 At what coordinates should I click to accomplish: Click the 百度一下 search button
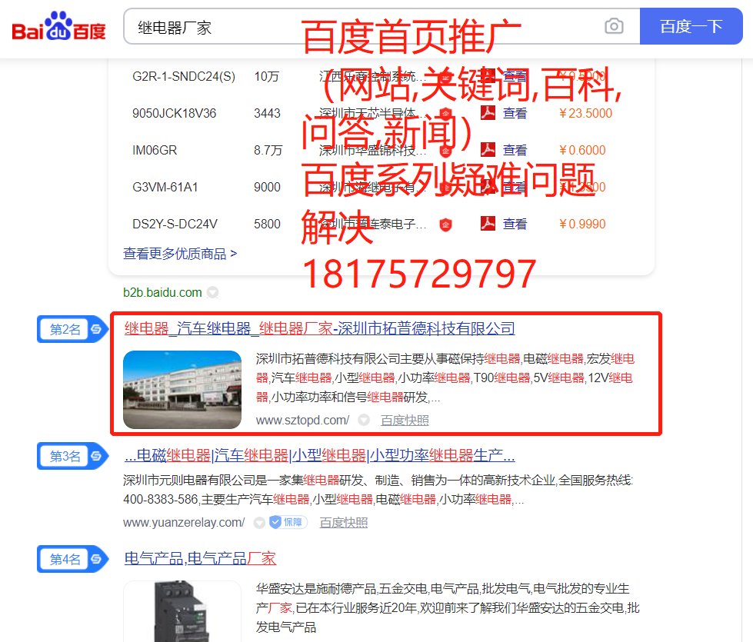click(691, 26)
